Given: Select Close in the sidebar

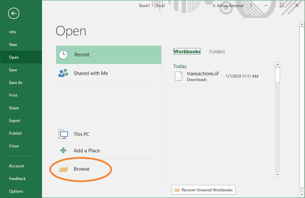Looking at the screenshot, I should tap(14, 146).
